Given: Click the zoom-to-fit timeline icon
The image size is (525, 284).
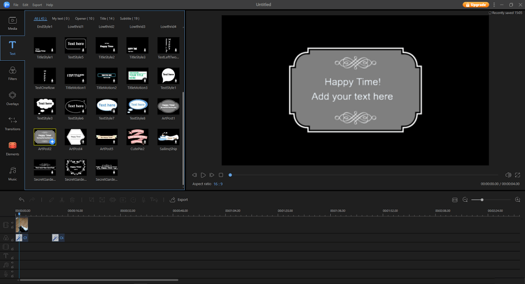Looking at the screenshot, I should tap(455, 200).
